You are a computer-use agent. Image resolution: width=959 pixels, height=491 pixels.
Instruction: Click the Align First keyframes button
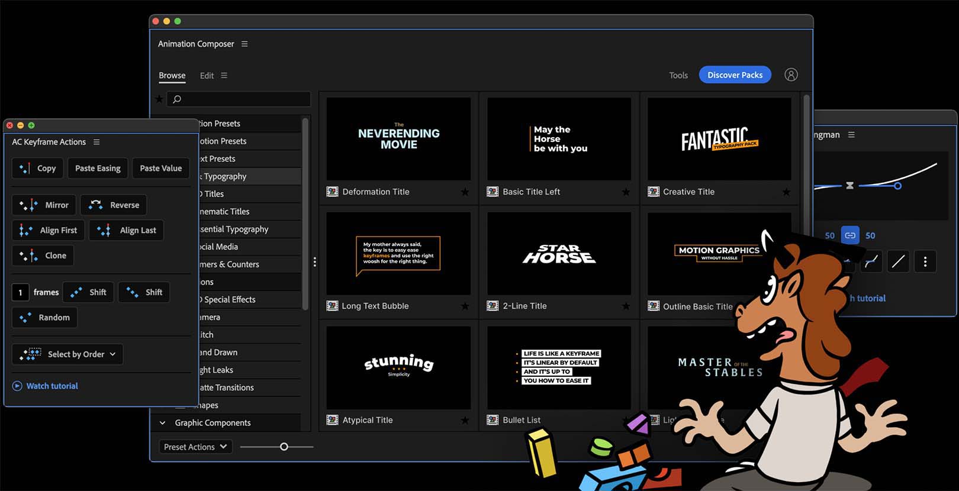coord(49,230)
